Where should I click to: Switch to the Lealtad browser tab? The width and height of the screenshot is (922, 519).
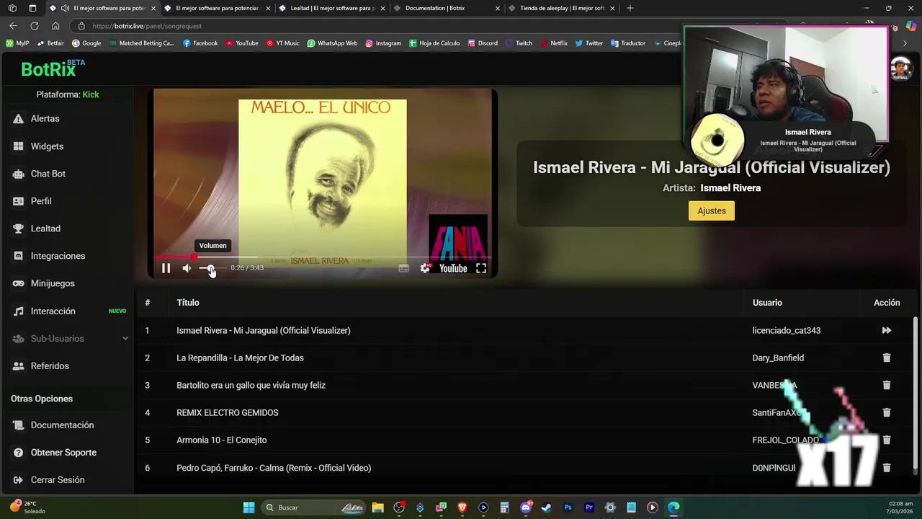[331, 8]
